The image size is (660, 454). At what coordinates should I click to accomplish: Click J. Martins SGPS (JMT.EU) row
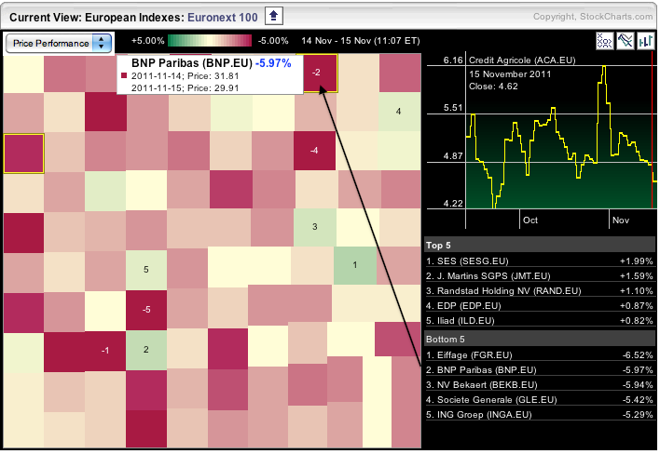(540, 276)
